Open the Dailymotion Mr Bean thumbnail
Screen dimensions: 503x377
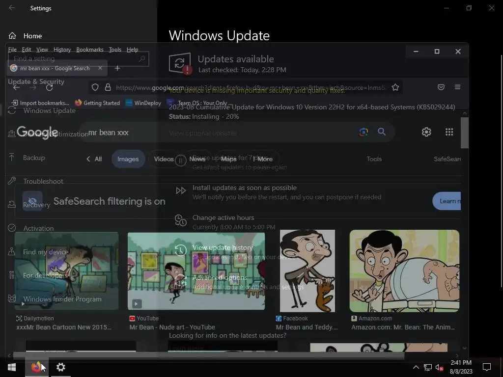[x=67, y=271]
